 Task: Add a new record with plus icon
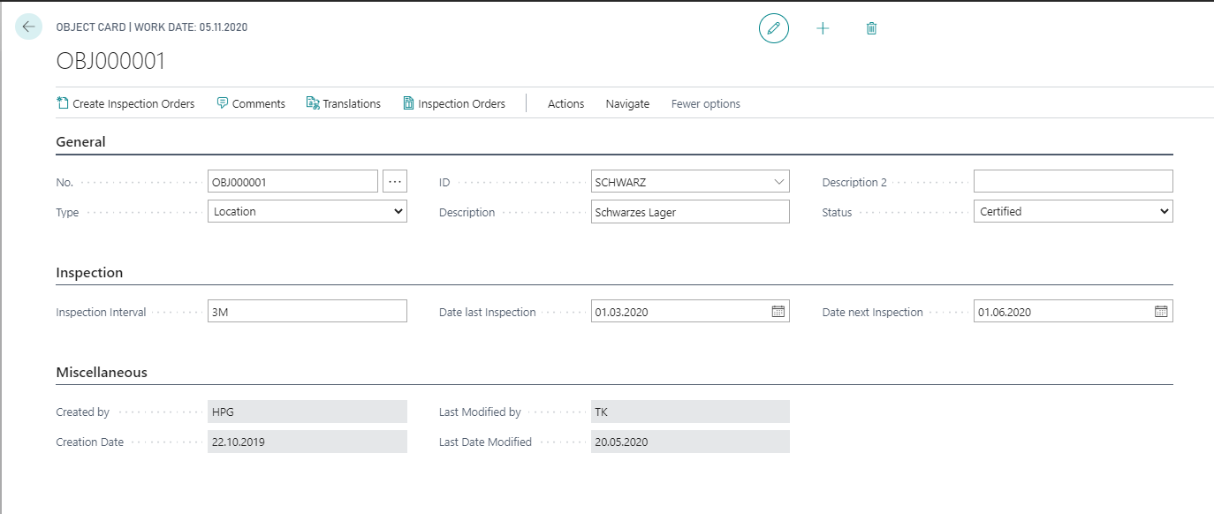pyautogui.click(x=823, y=29)
